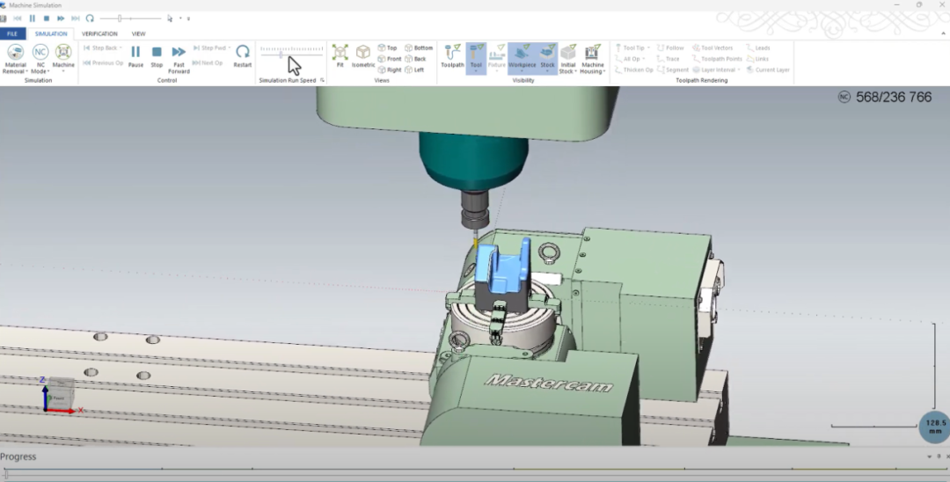This screenshot has width=950, height=482.
Task: Restart the simulation
Action: point(243,55)
